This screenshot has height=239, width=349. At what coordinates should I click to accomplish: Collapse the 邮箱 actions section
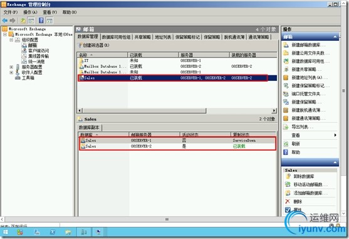335,37
